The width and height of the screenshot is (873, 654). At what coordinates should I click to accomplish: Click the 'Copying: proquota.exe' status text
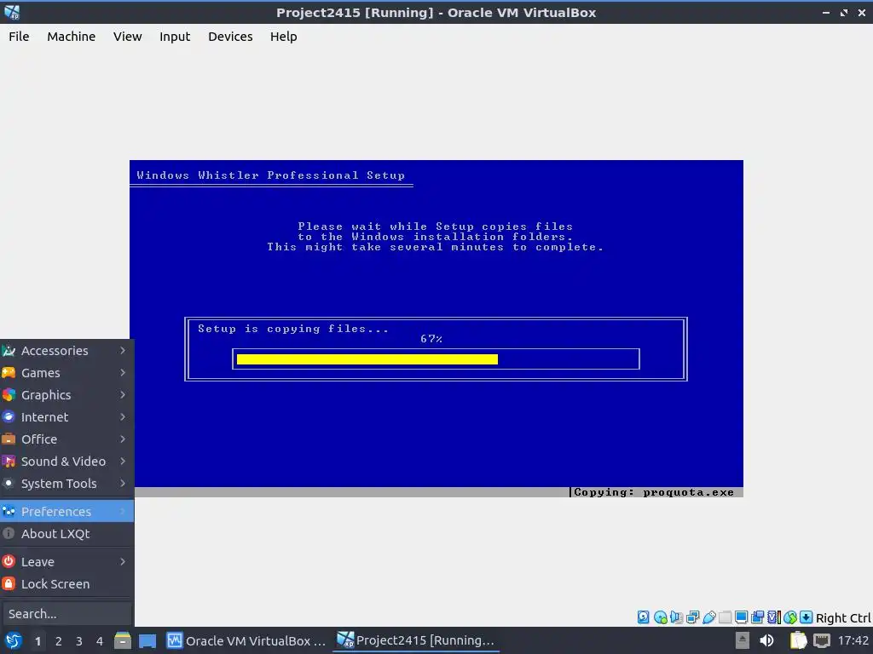(x=654, y=492)
